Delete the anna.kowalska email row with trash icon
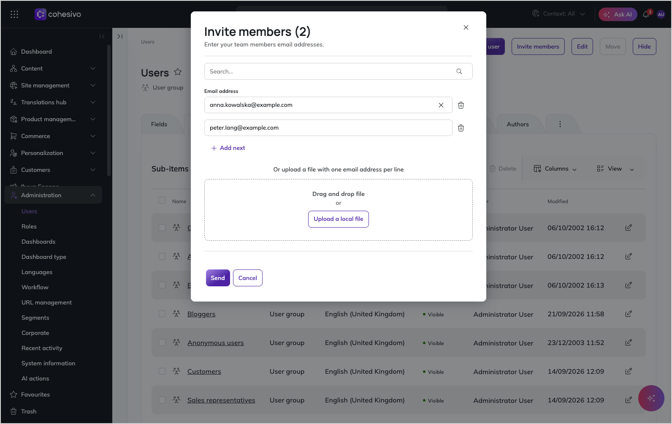The image size is (672, 424). point(461,105)
